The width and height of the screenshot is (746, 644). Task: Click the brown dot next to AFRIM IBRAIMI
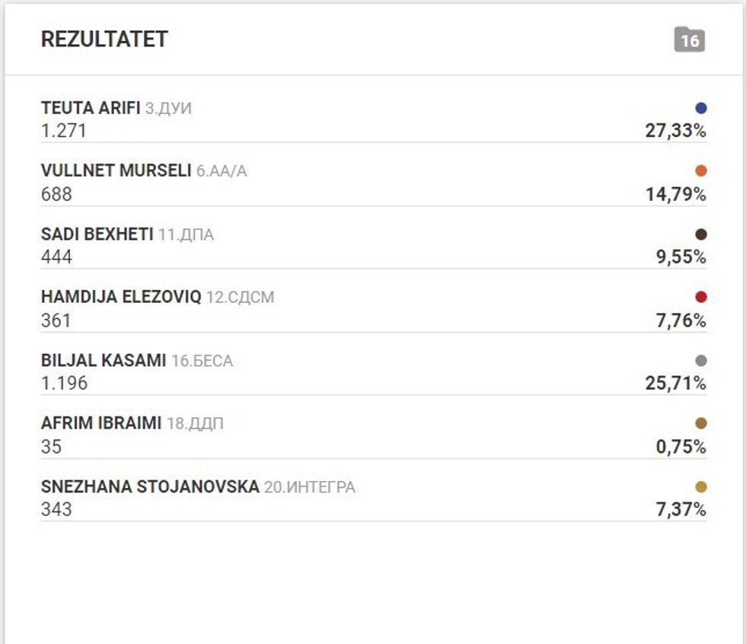(700, 423)
